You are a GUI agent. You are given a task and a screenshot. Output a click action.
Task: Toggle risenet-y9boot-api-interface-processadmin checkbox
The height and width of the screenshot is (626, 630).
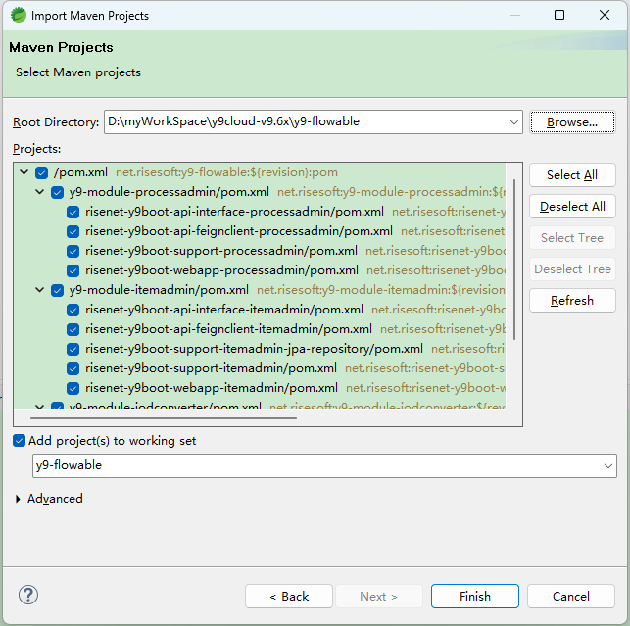[x=73, y=212]
